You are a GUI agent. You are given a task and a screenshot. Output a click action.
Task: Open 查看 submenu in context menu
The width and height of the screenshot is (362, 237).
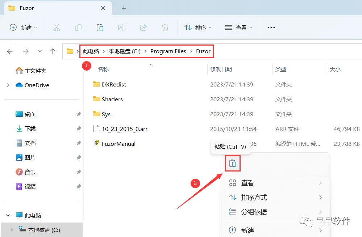coord(276,183)
